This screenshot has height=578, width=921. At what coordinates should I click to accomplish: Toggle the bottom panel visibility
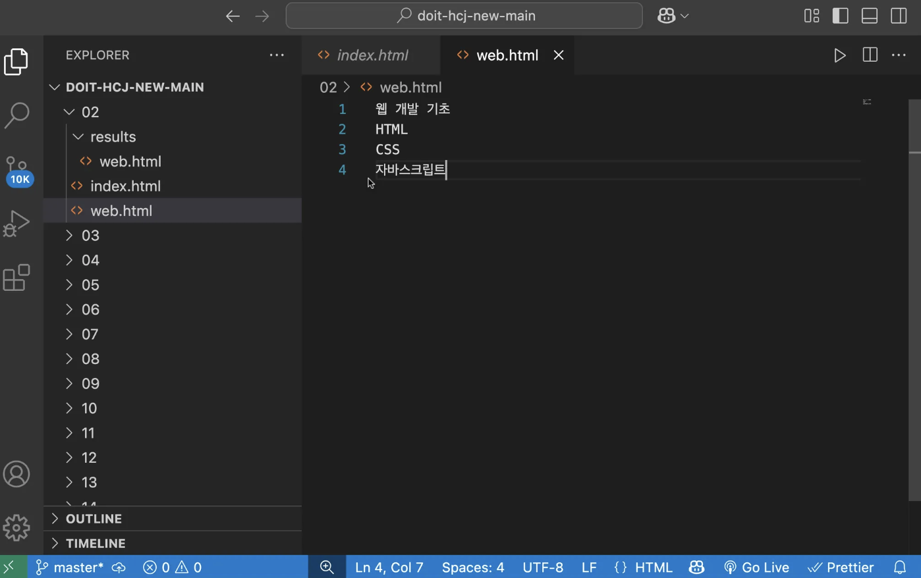870,16
